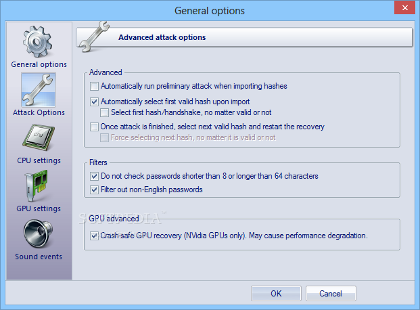
Task: Open the General options gear icon
Action: coord(37,42)
